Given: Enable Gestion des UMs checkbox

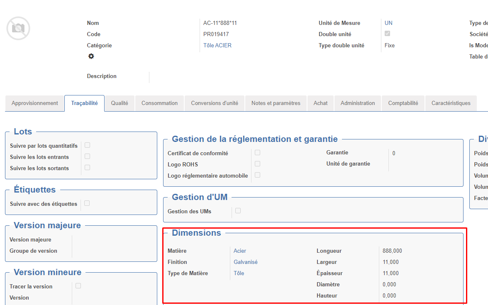Looking at the screenshot, I should point(238,211).
